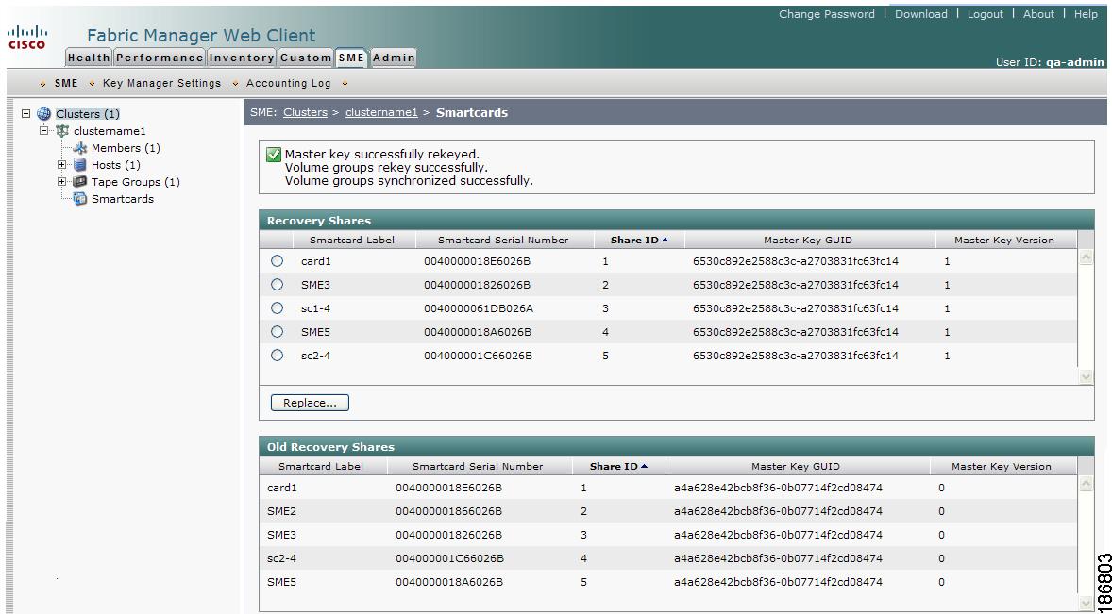1112x614 pixels.
Task: Click the Fabric Manager Web Client title
Action: point(201,36)
